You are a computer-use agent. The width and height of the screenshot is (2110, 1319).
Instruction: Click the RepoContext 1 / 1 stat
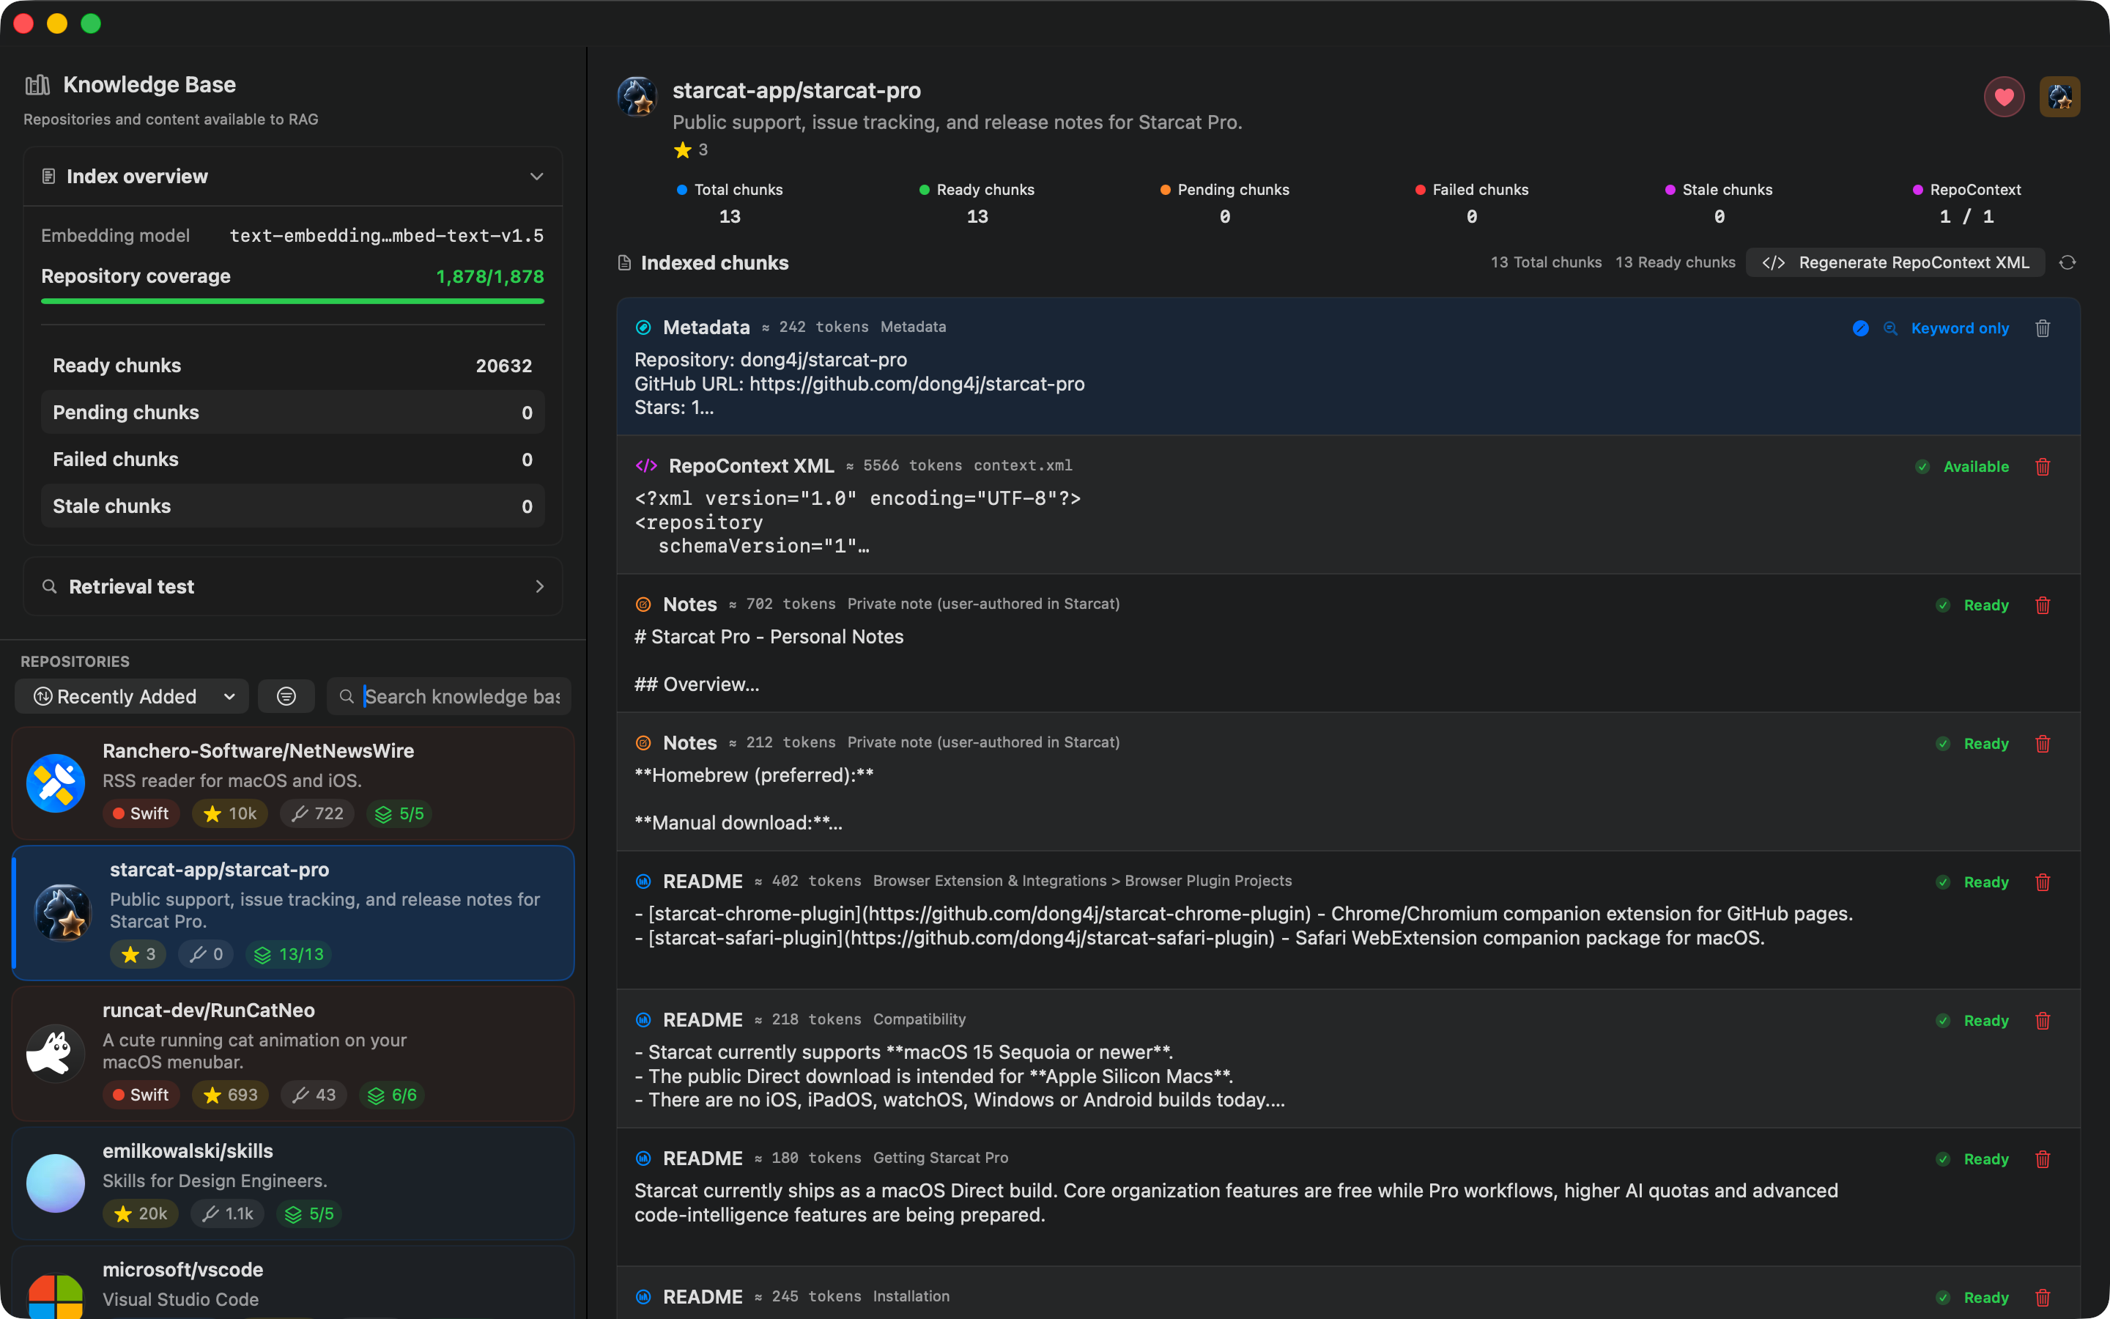[1966, 203]
